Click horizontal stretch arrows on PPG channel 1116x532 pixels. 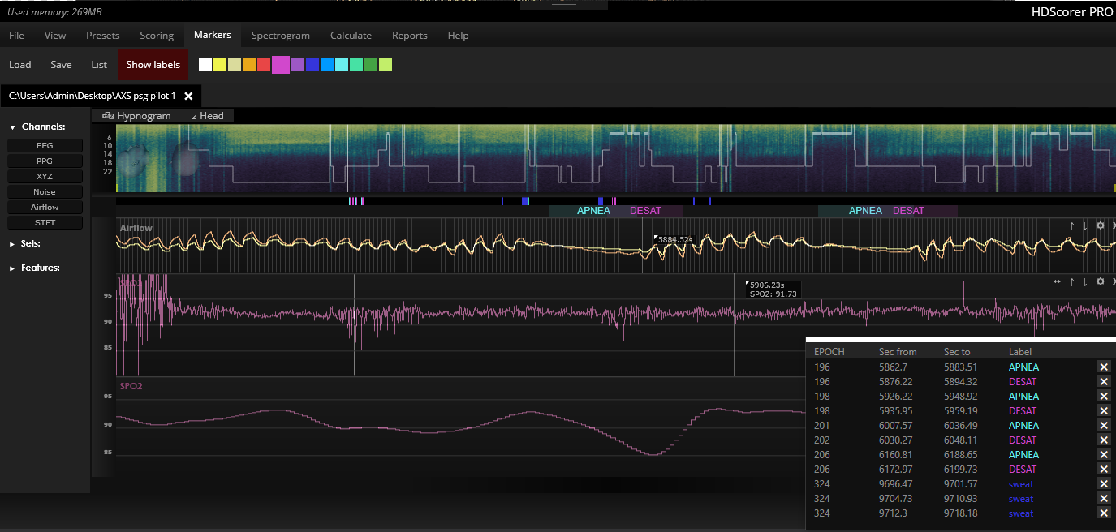coord(1057,281)
